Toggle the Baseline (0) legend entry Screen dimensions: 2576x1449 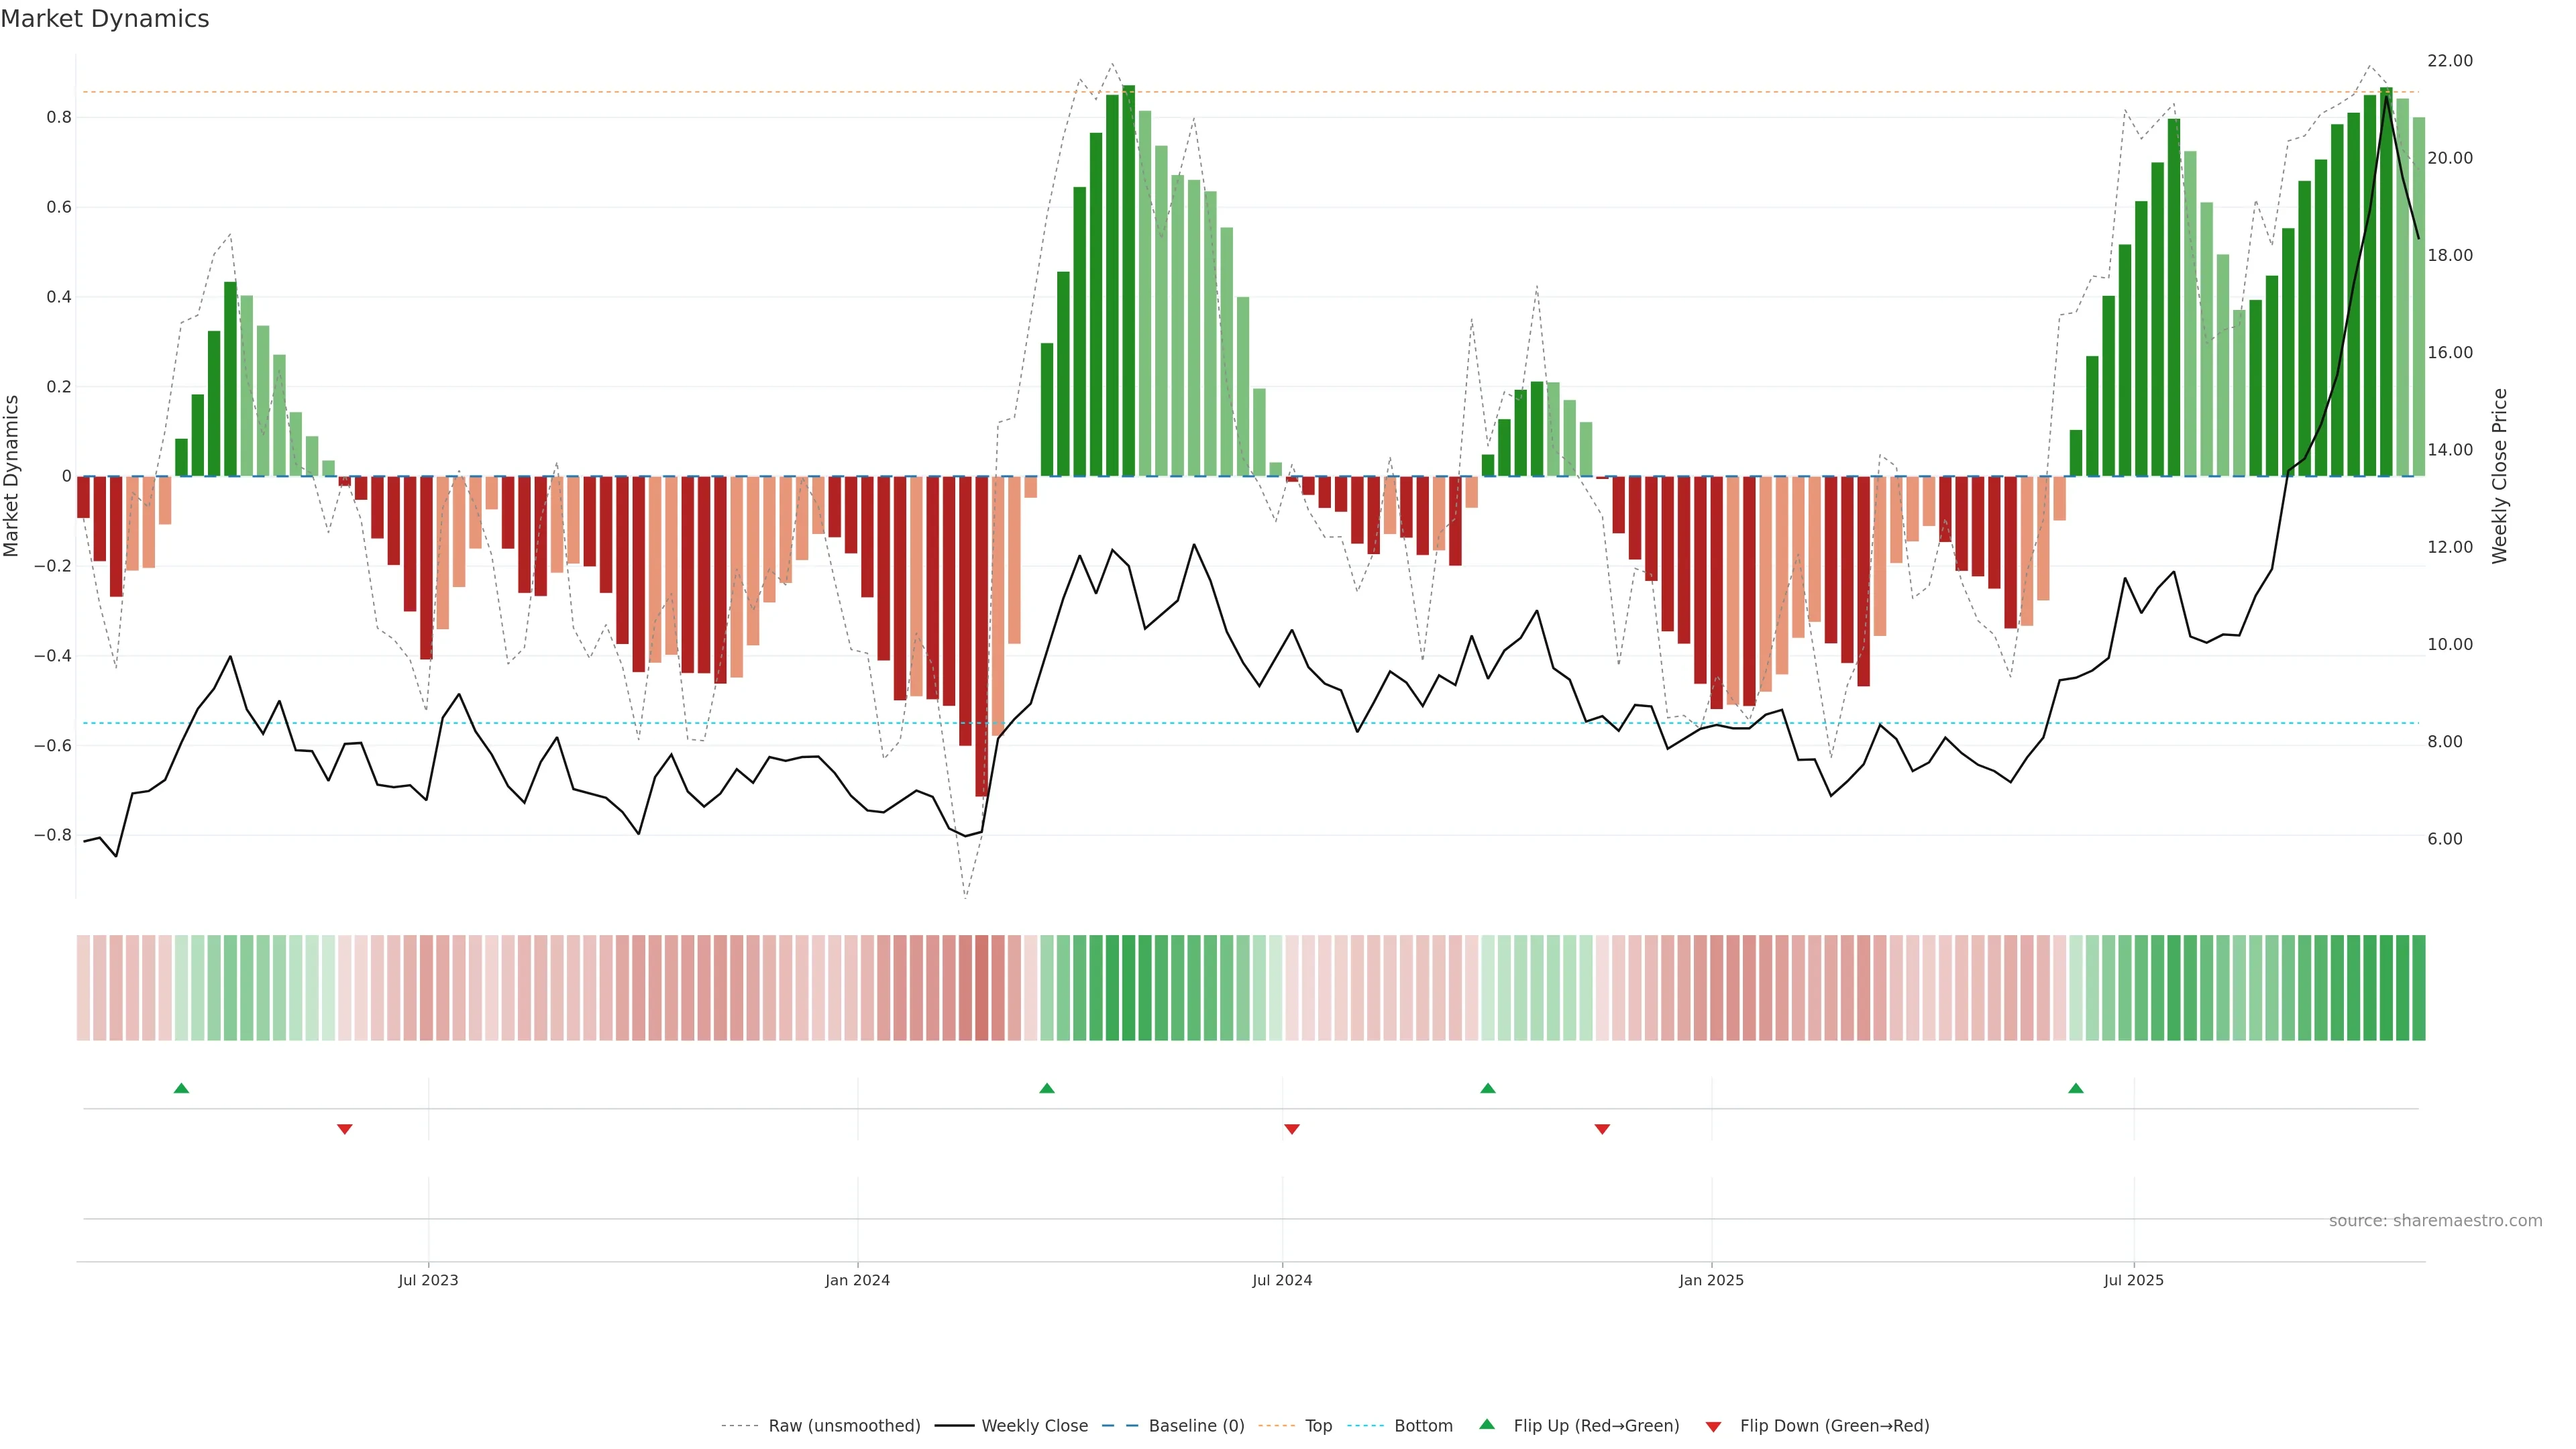pos(1196,1426)
